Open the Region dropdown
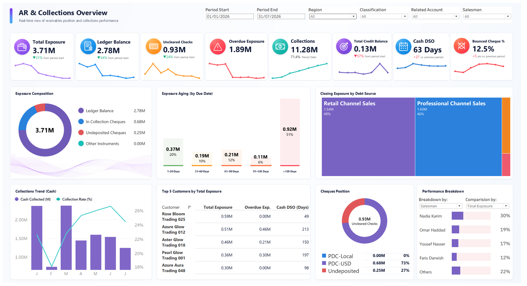The width and height of the screenshot is (527, 286). pos(333,16)
